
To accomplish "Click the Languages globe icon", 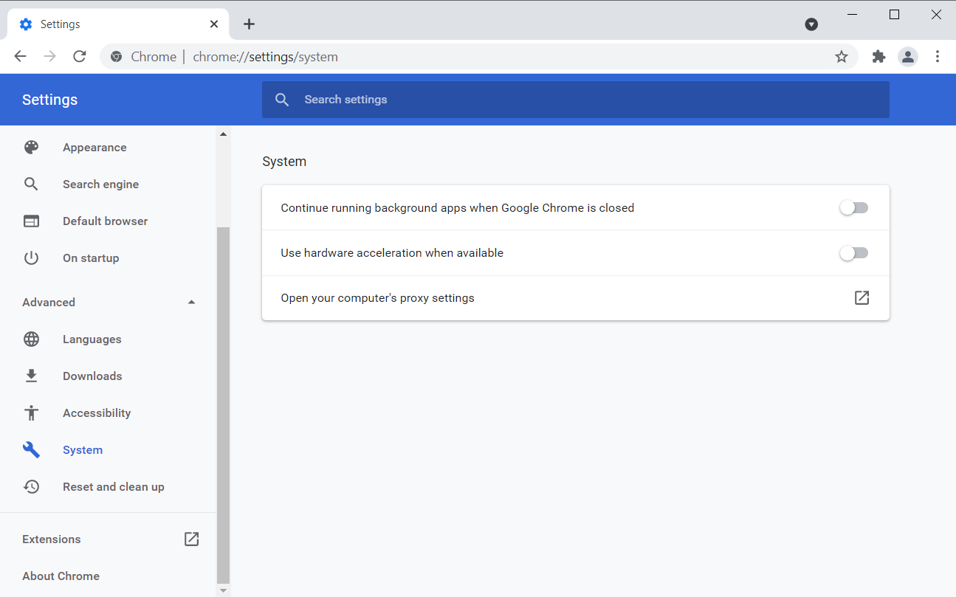I will tap(31, 339).
